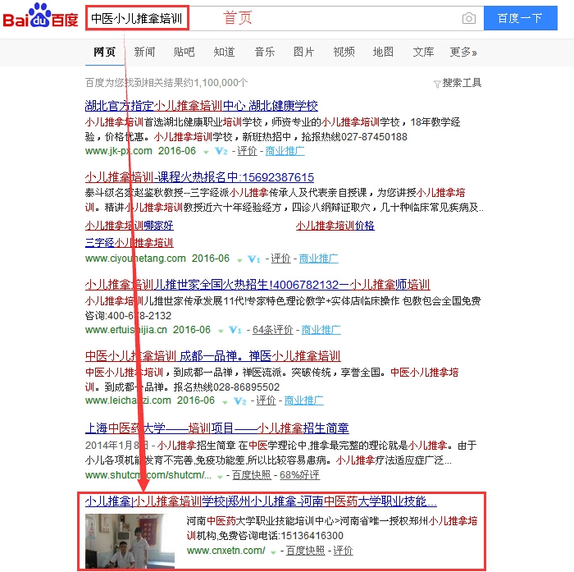The image size is (574, 572).
Task: Open sublink 小儿推拿培训哪家好
Action: (x=130, y=226)
